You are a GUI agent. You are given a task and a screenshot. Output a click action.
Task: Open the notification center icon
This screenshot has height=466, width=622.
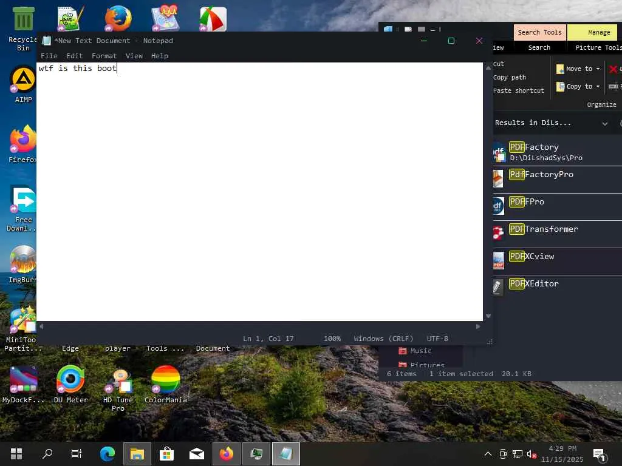600,455
